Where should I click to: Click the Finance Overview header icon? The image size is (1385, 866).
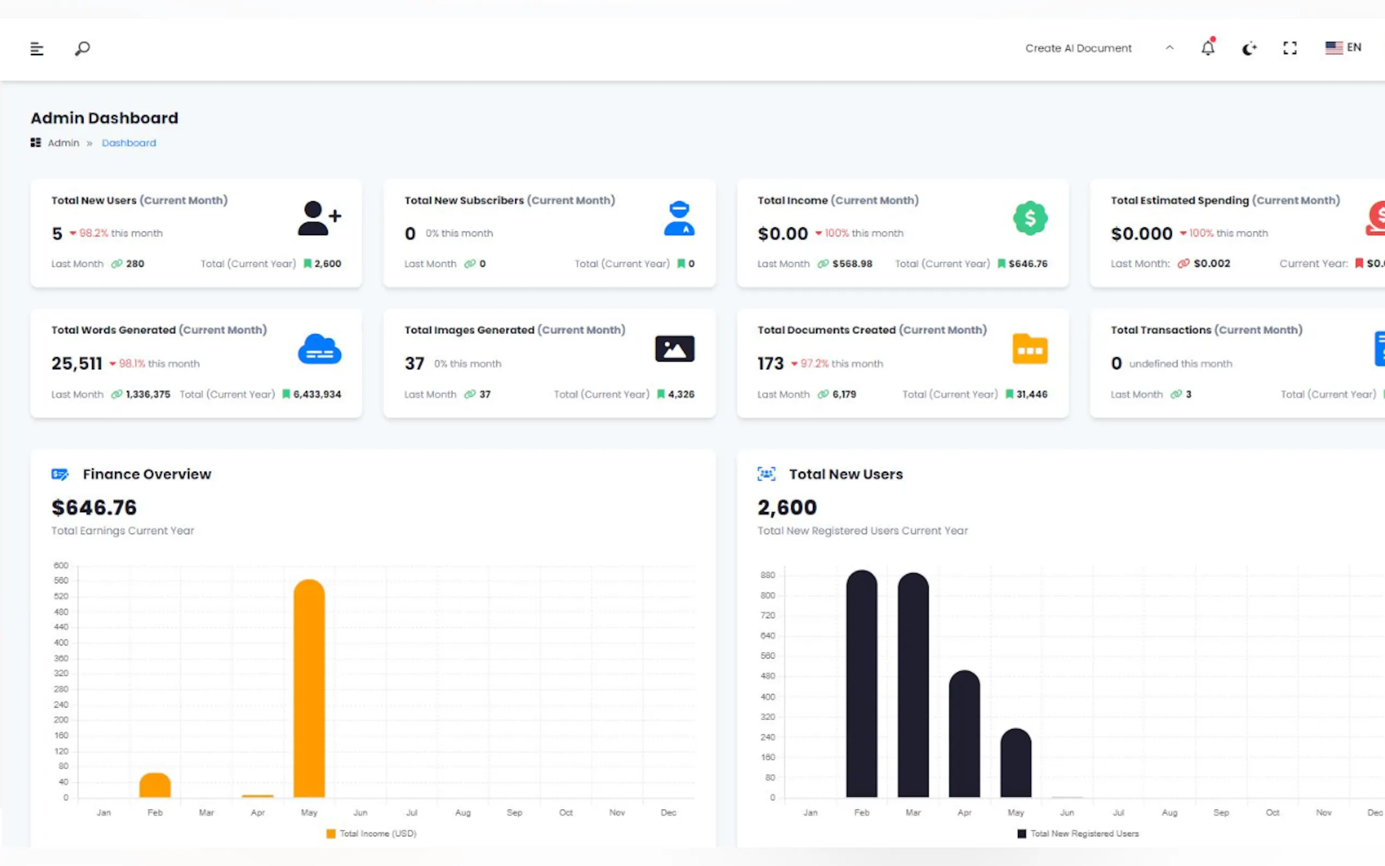pyautogui.click(x=59, y=474)
